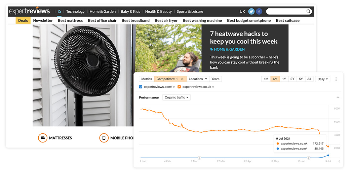Open the Organic traffic dropdown

click(176, 98)
